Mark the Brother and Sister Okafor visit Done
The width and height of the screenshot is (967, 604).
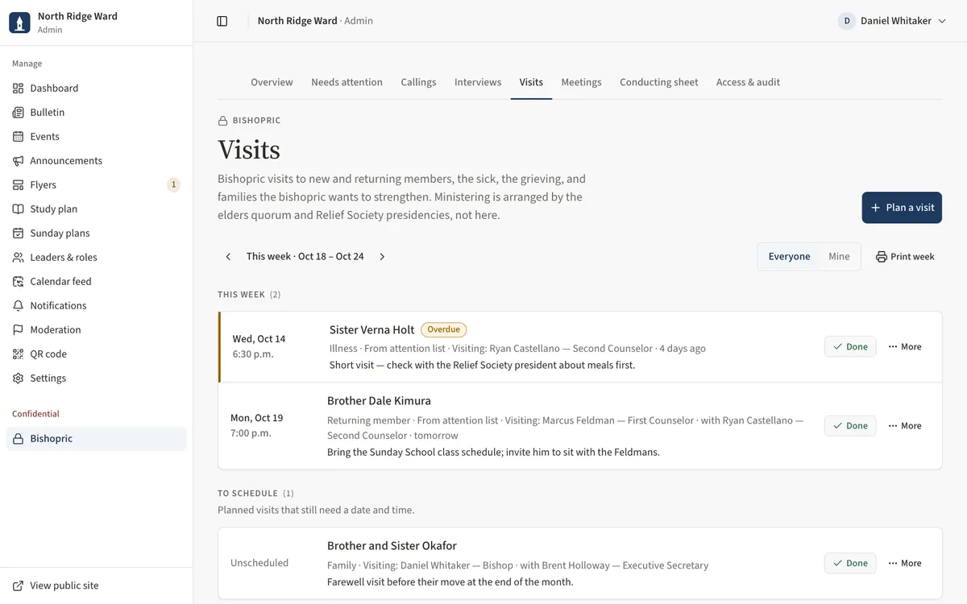coord(850,564)
